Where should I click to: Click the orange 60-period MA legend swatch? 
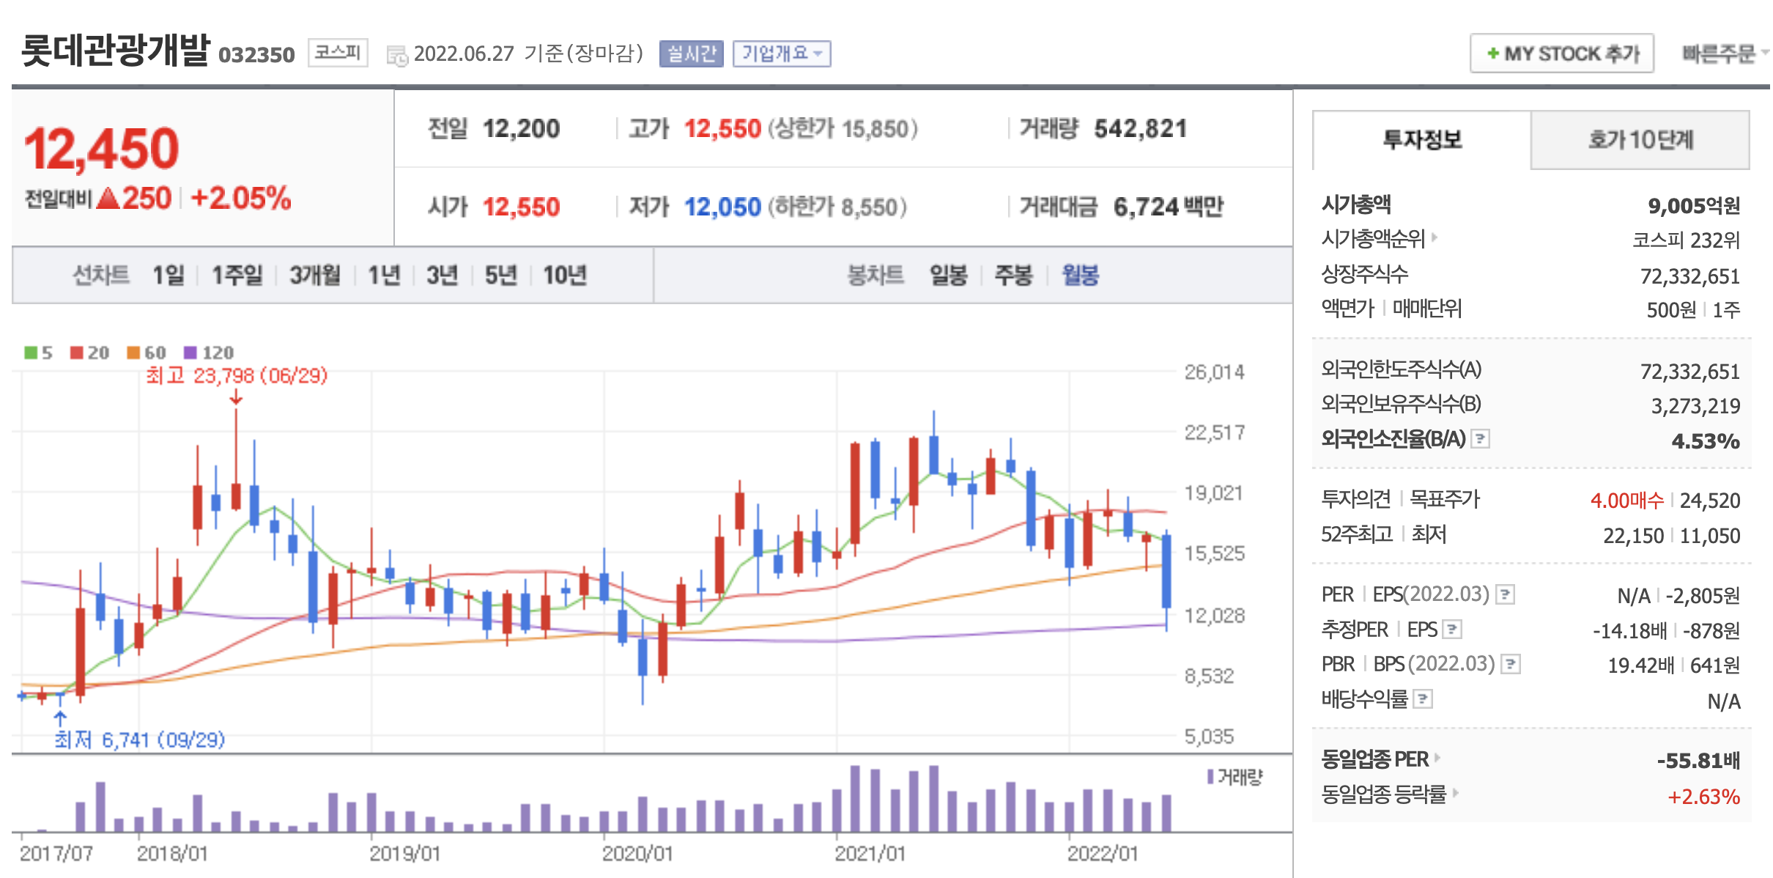[133, 353]
